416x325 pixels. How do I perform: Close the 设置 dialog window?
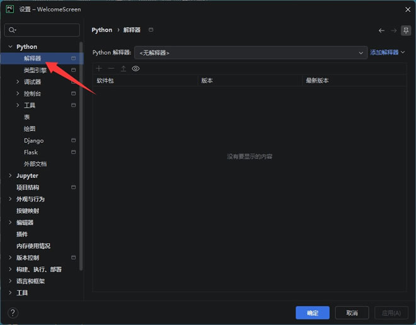click(408, 9)
